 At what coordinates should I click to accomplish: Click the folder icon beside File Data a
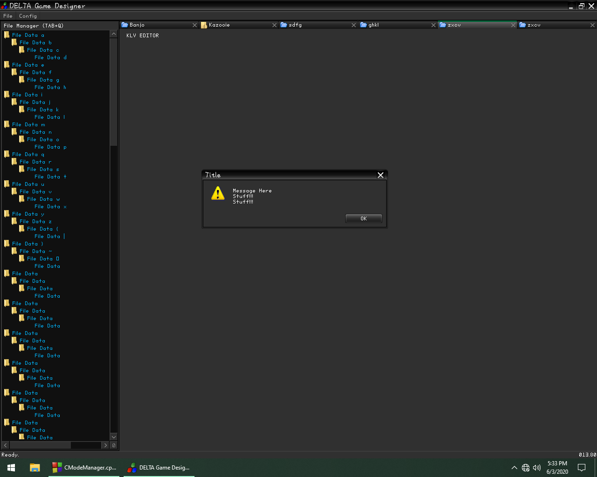point(7,35)
